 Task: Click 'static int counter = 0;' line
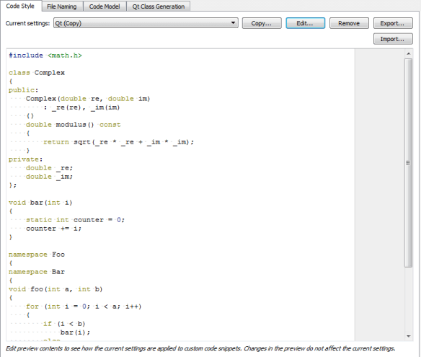[75, 220]
